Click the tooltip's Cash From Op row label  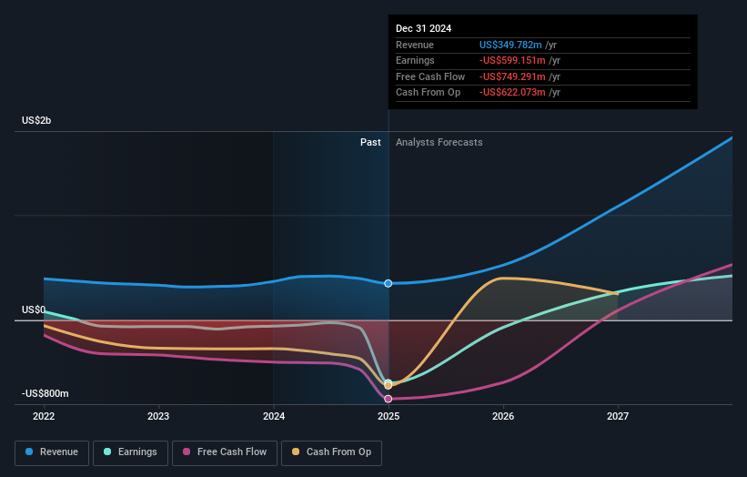(429, 93)
